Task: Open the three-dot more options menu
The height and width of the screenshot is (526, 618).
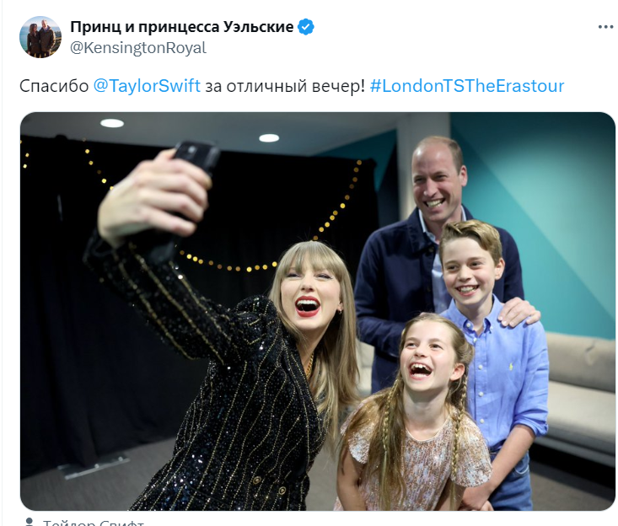Action: 605,27
